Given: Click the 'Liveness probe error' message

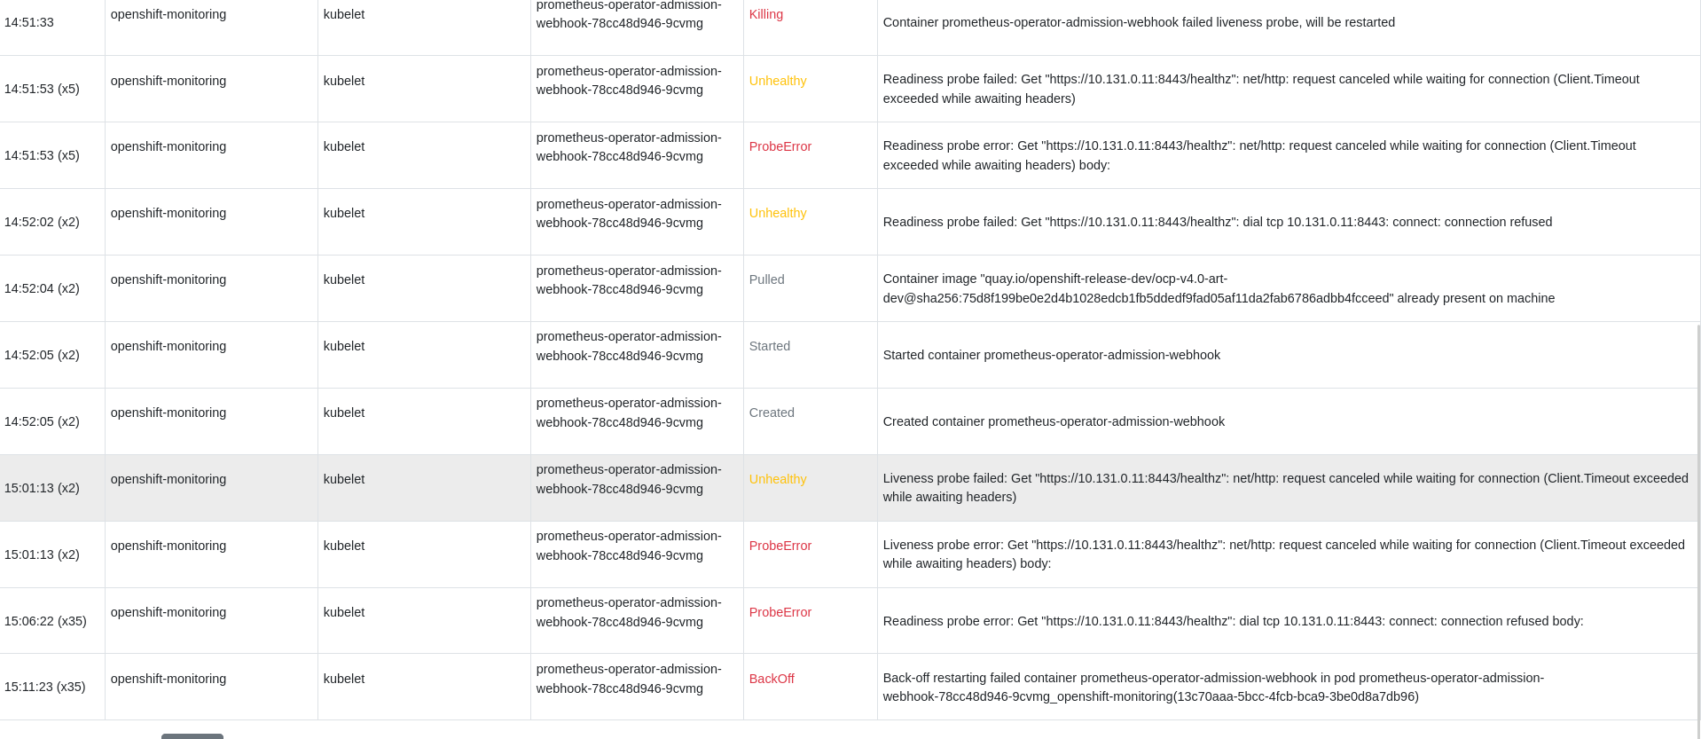Looking at the screenshot, I should click(1283, 554).
